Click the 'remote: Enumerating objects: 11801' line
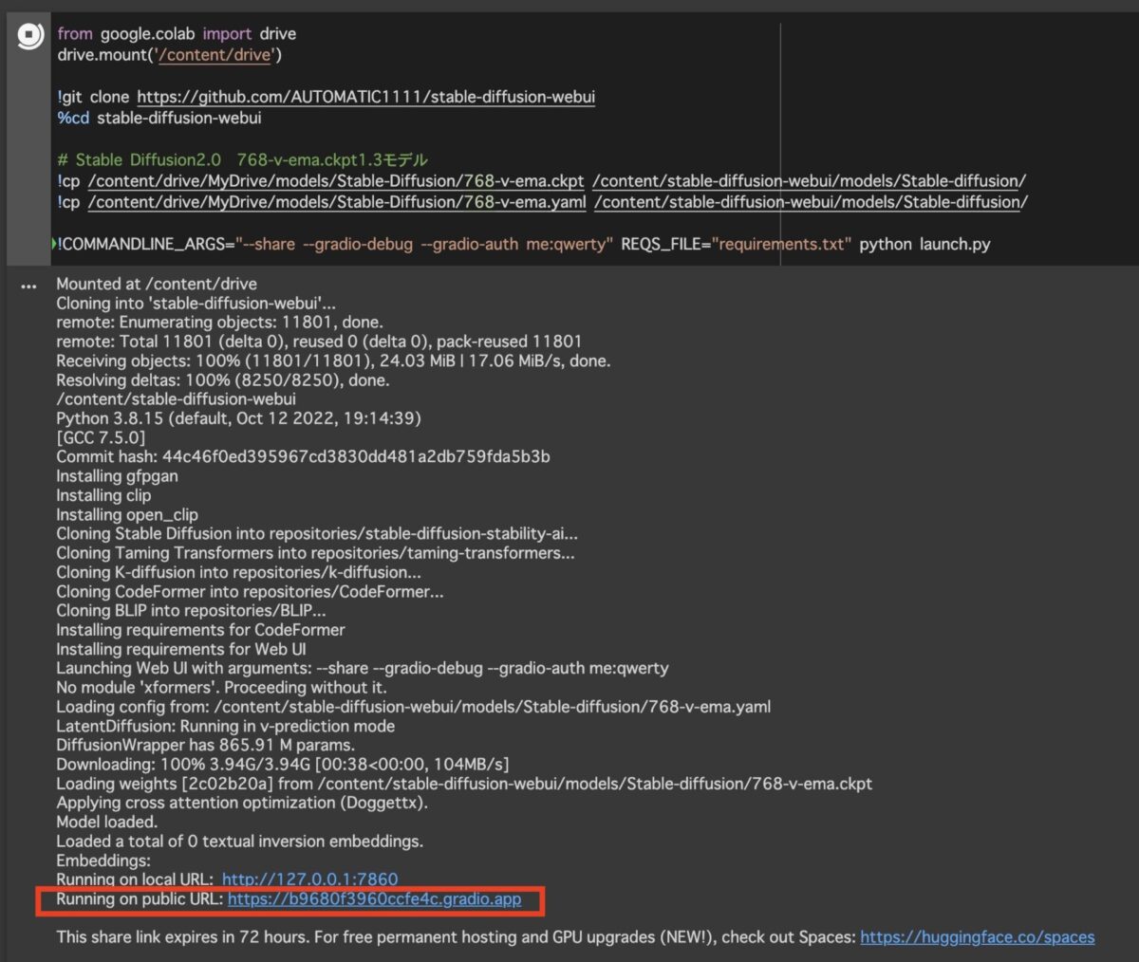 [219, 323]
